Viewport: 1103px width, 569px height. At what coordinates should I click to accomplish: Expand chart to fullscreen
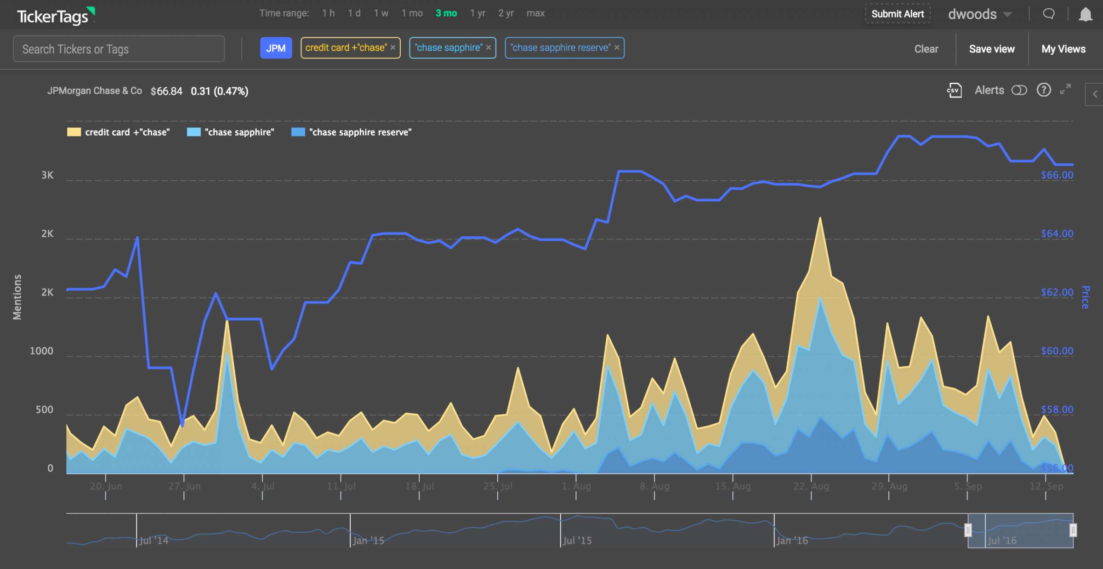click(x=1065, y=89)
